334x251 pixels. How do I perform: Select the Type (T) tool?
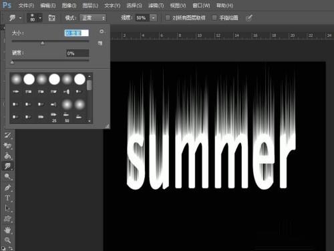pos(7,198)
